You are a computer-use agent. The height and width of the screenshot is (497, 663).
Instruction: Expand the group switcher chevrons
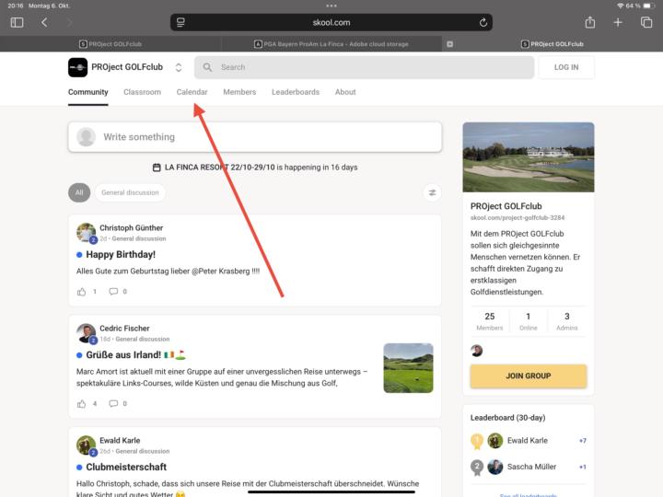[179, 67]
